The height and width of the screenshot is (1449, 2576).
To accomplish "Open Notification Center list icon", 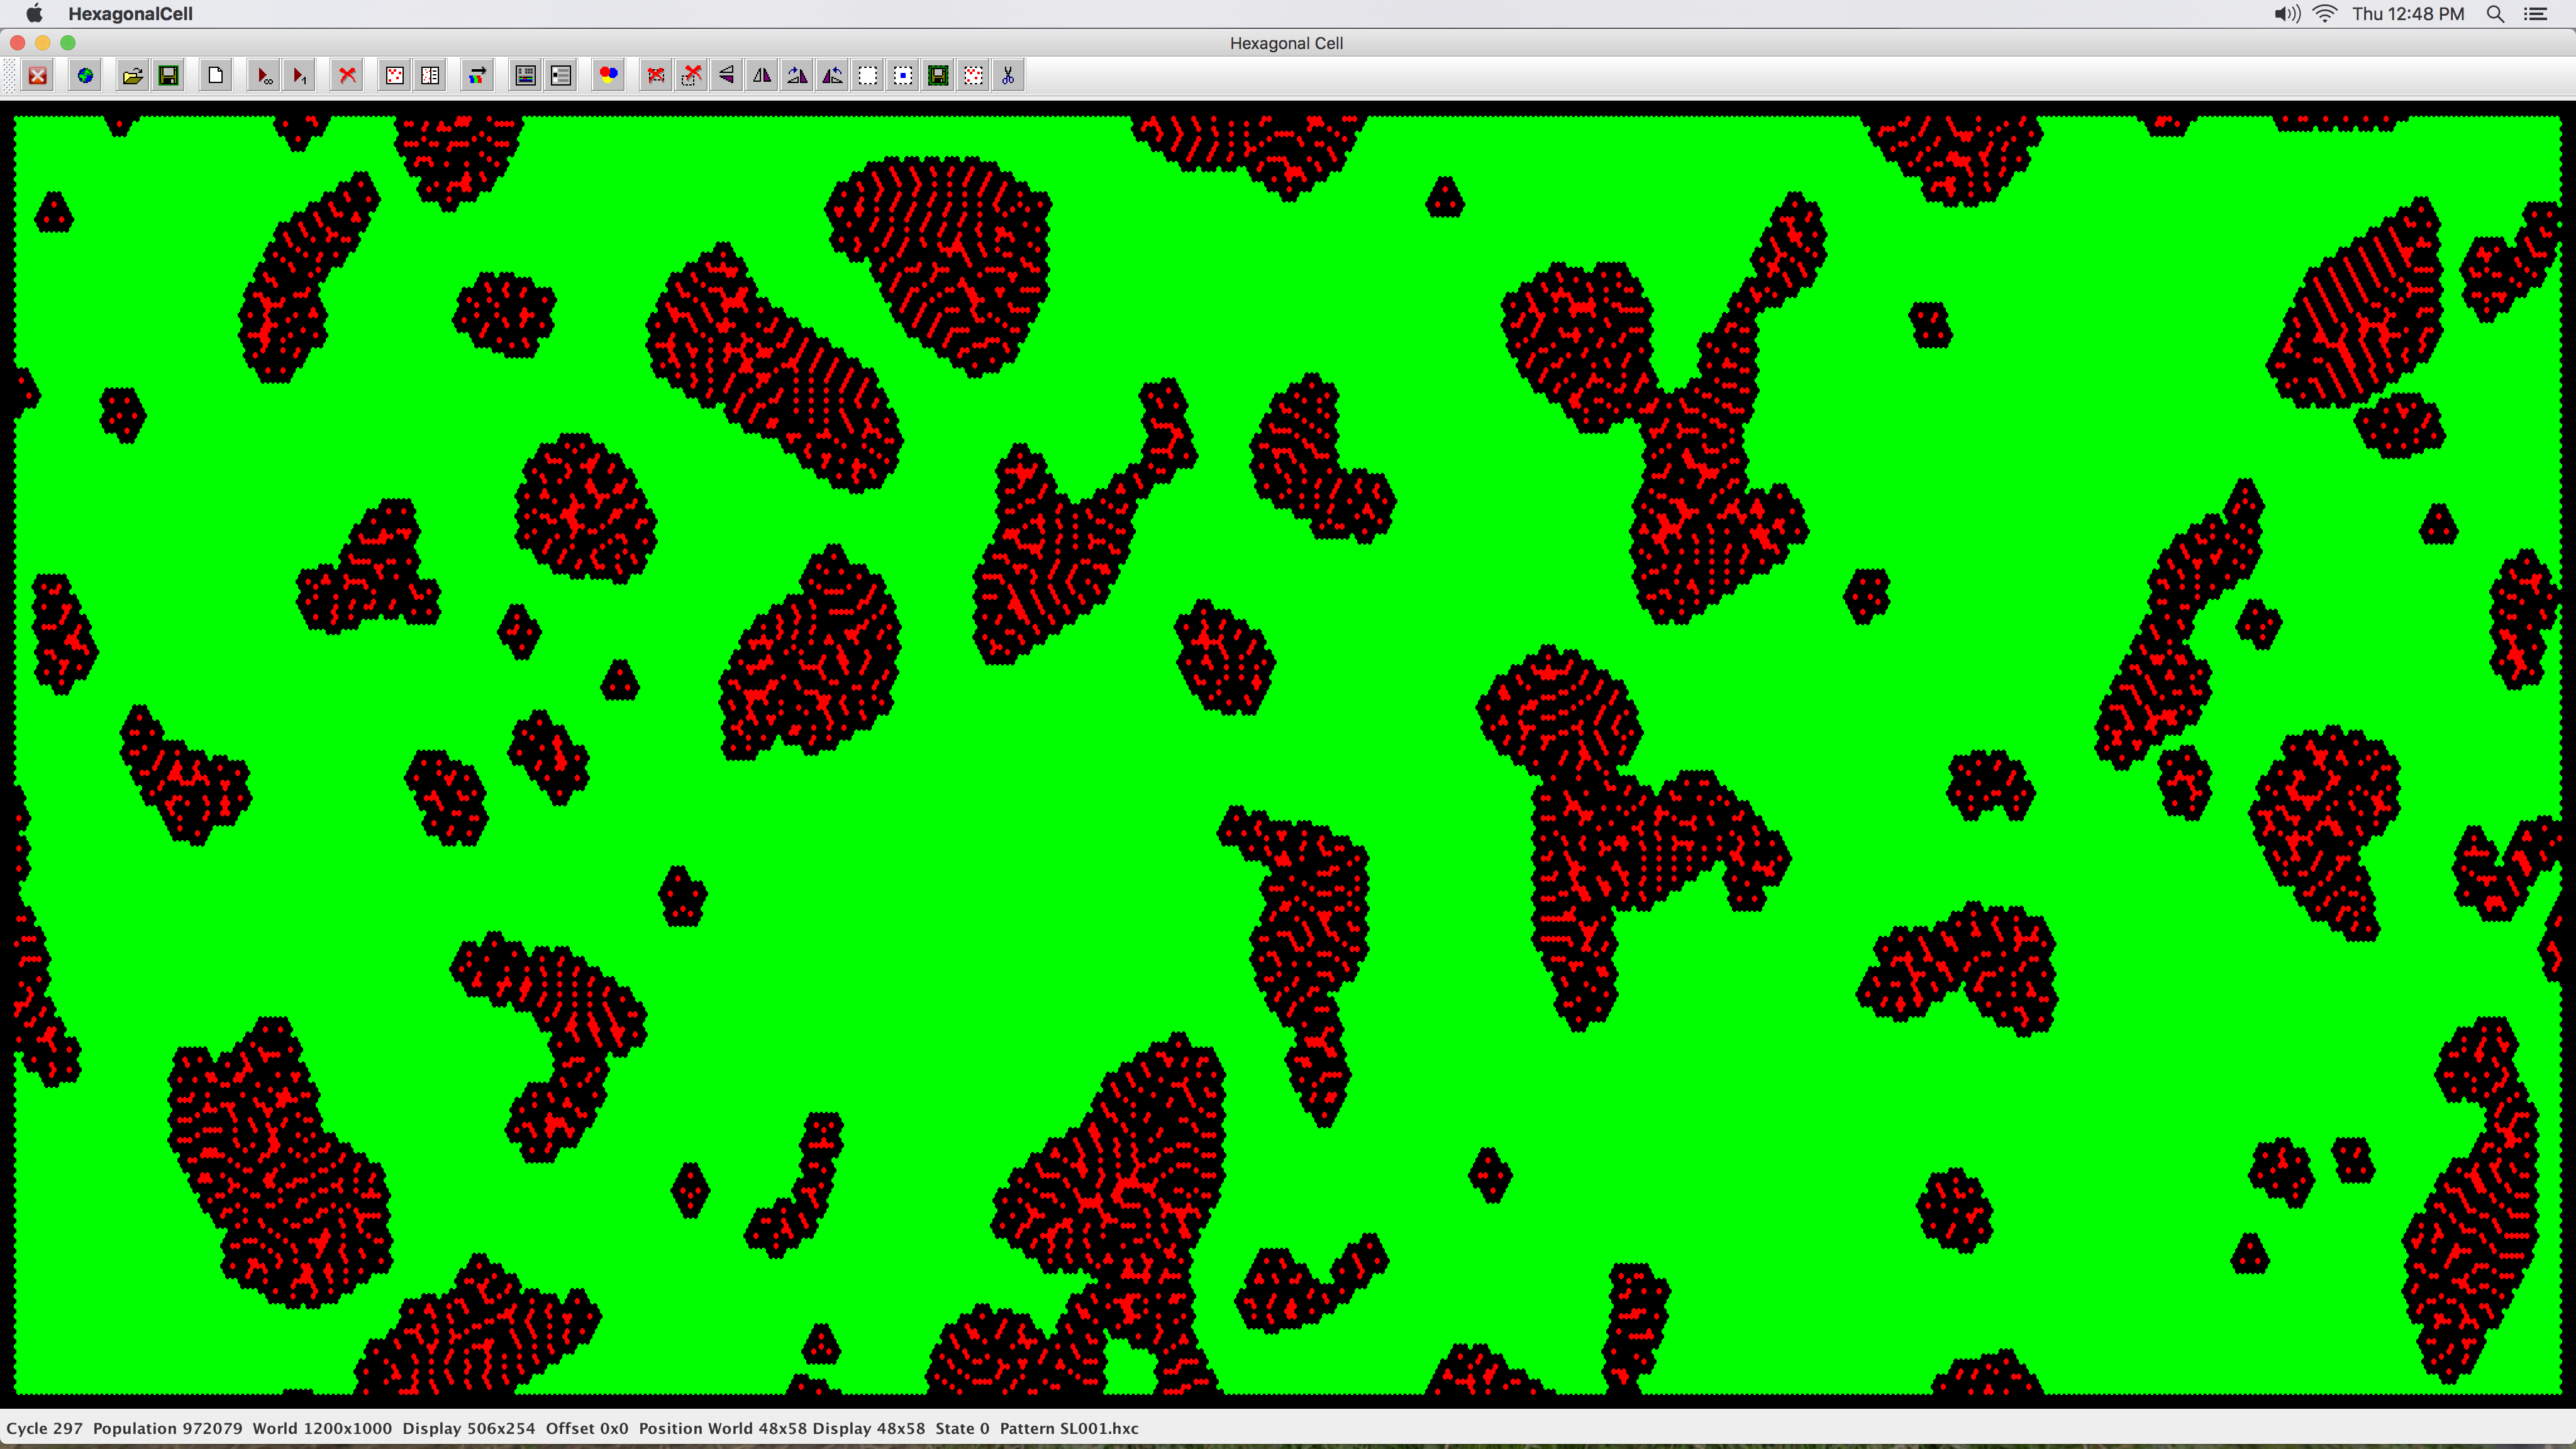I will tap(2536, 14).
